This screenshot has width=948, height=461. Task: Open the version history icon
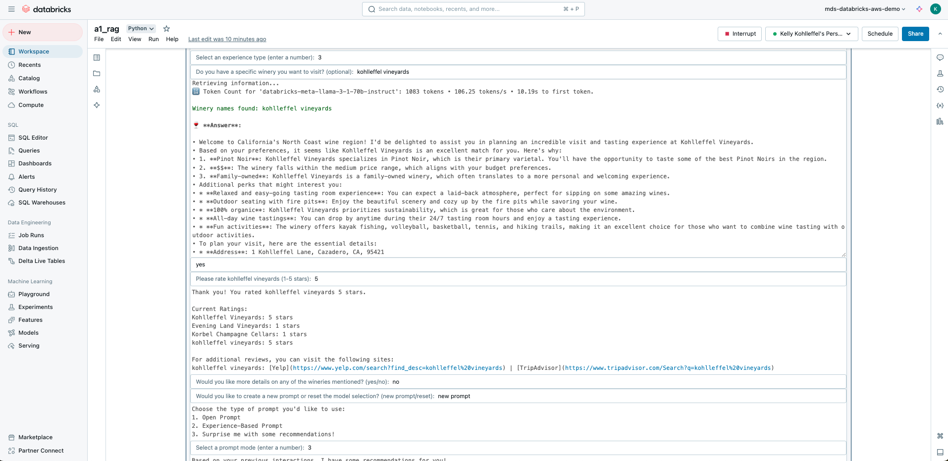pos(940,89)
